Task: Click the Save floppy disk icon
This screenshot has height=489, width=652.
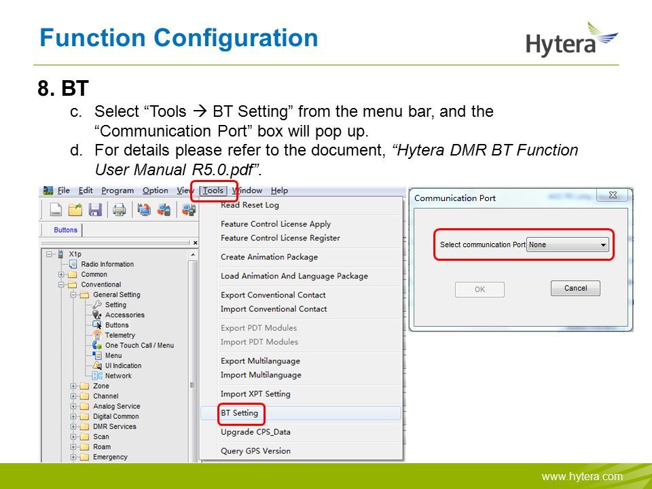Action: point(95,210)
